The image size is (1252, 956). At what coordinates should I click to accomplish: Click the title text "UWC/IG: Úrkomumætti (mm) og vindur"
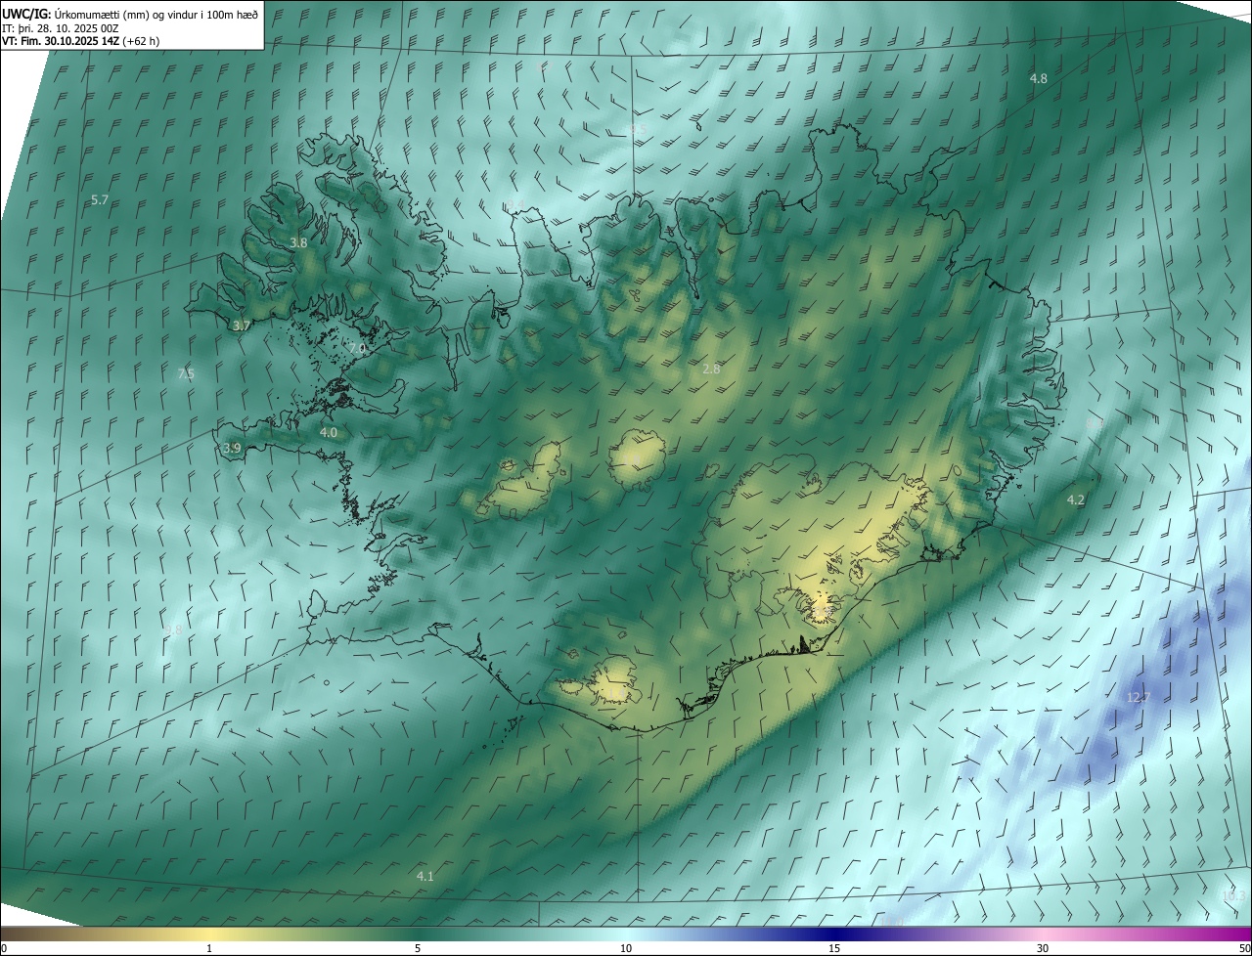[101, 13]
